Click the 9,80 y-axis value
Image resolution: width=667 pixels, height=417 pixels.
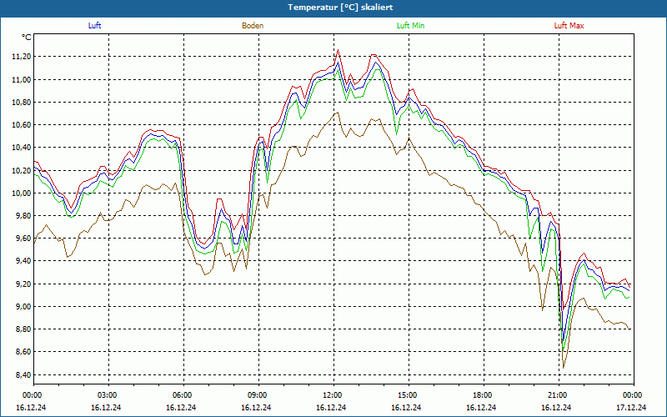pyautogui.click(x=23, y=216)
